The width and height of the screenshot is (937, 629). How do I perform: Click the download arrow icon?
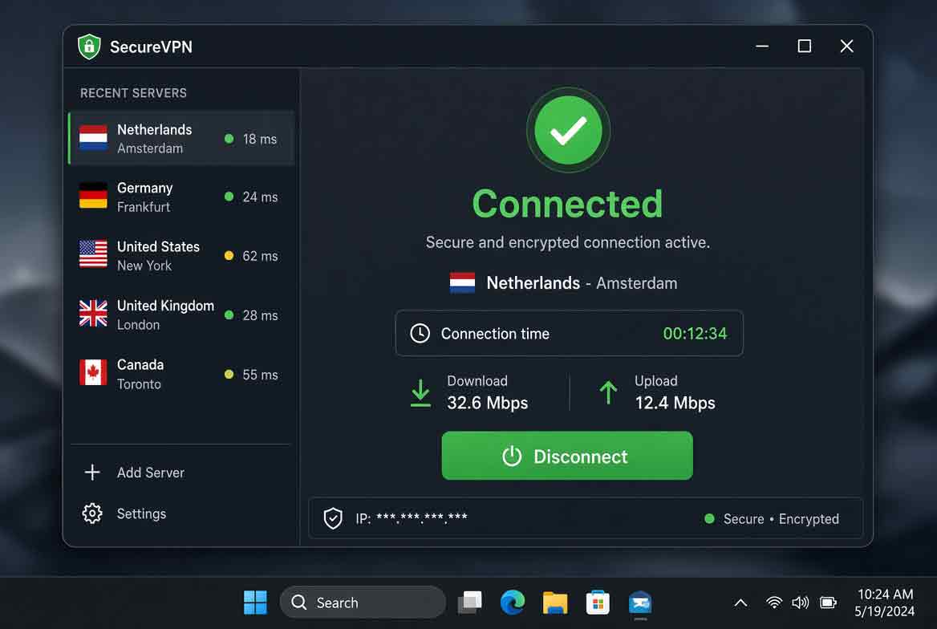(x=420, y=393)
